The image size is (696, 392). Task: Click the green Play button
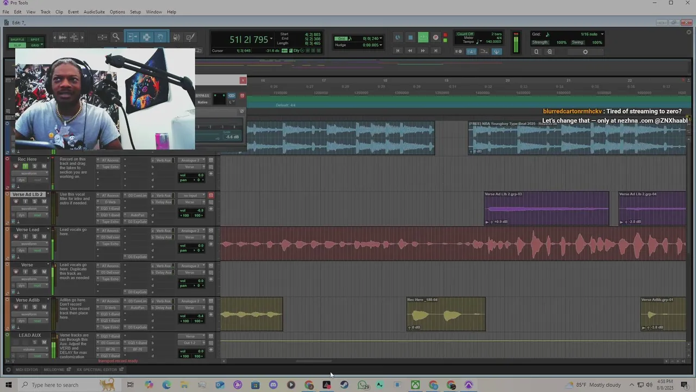pyautogui.click(x=423, y=37)
